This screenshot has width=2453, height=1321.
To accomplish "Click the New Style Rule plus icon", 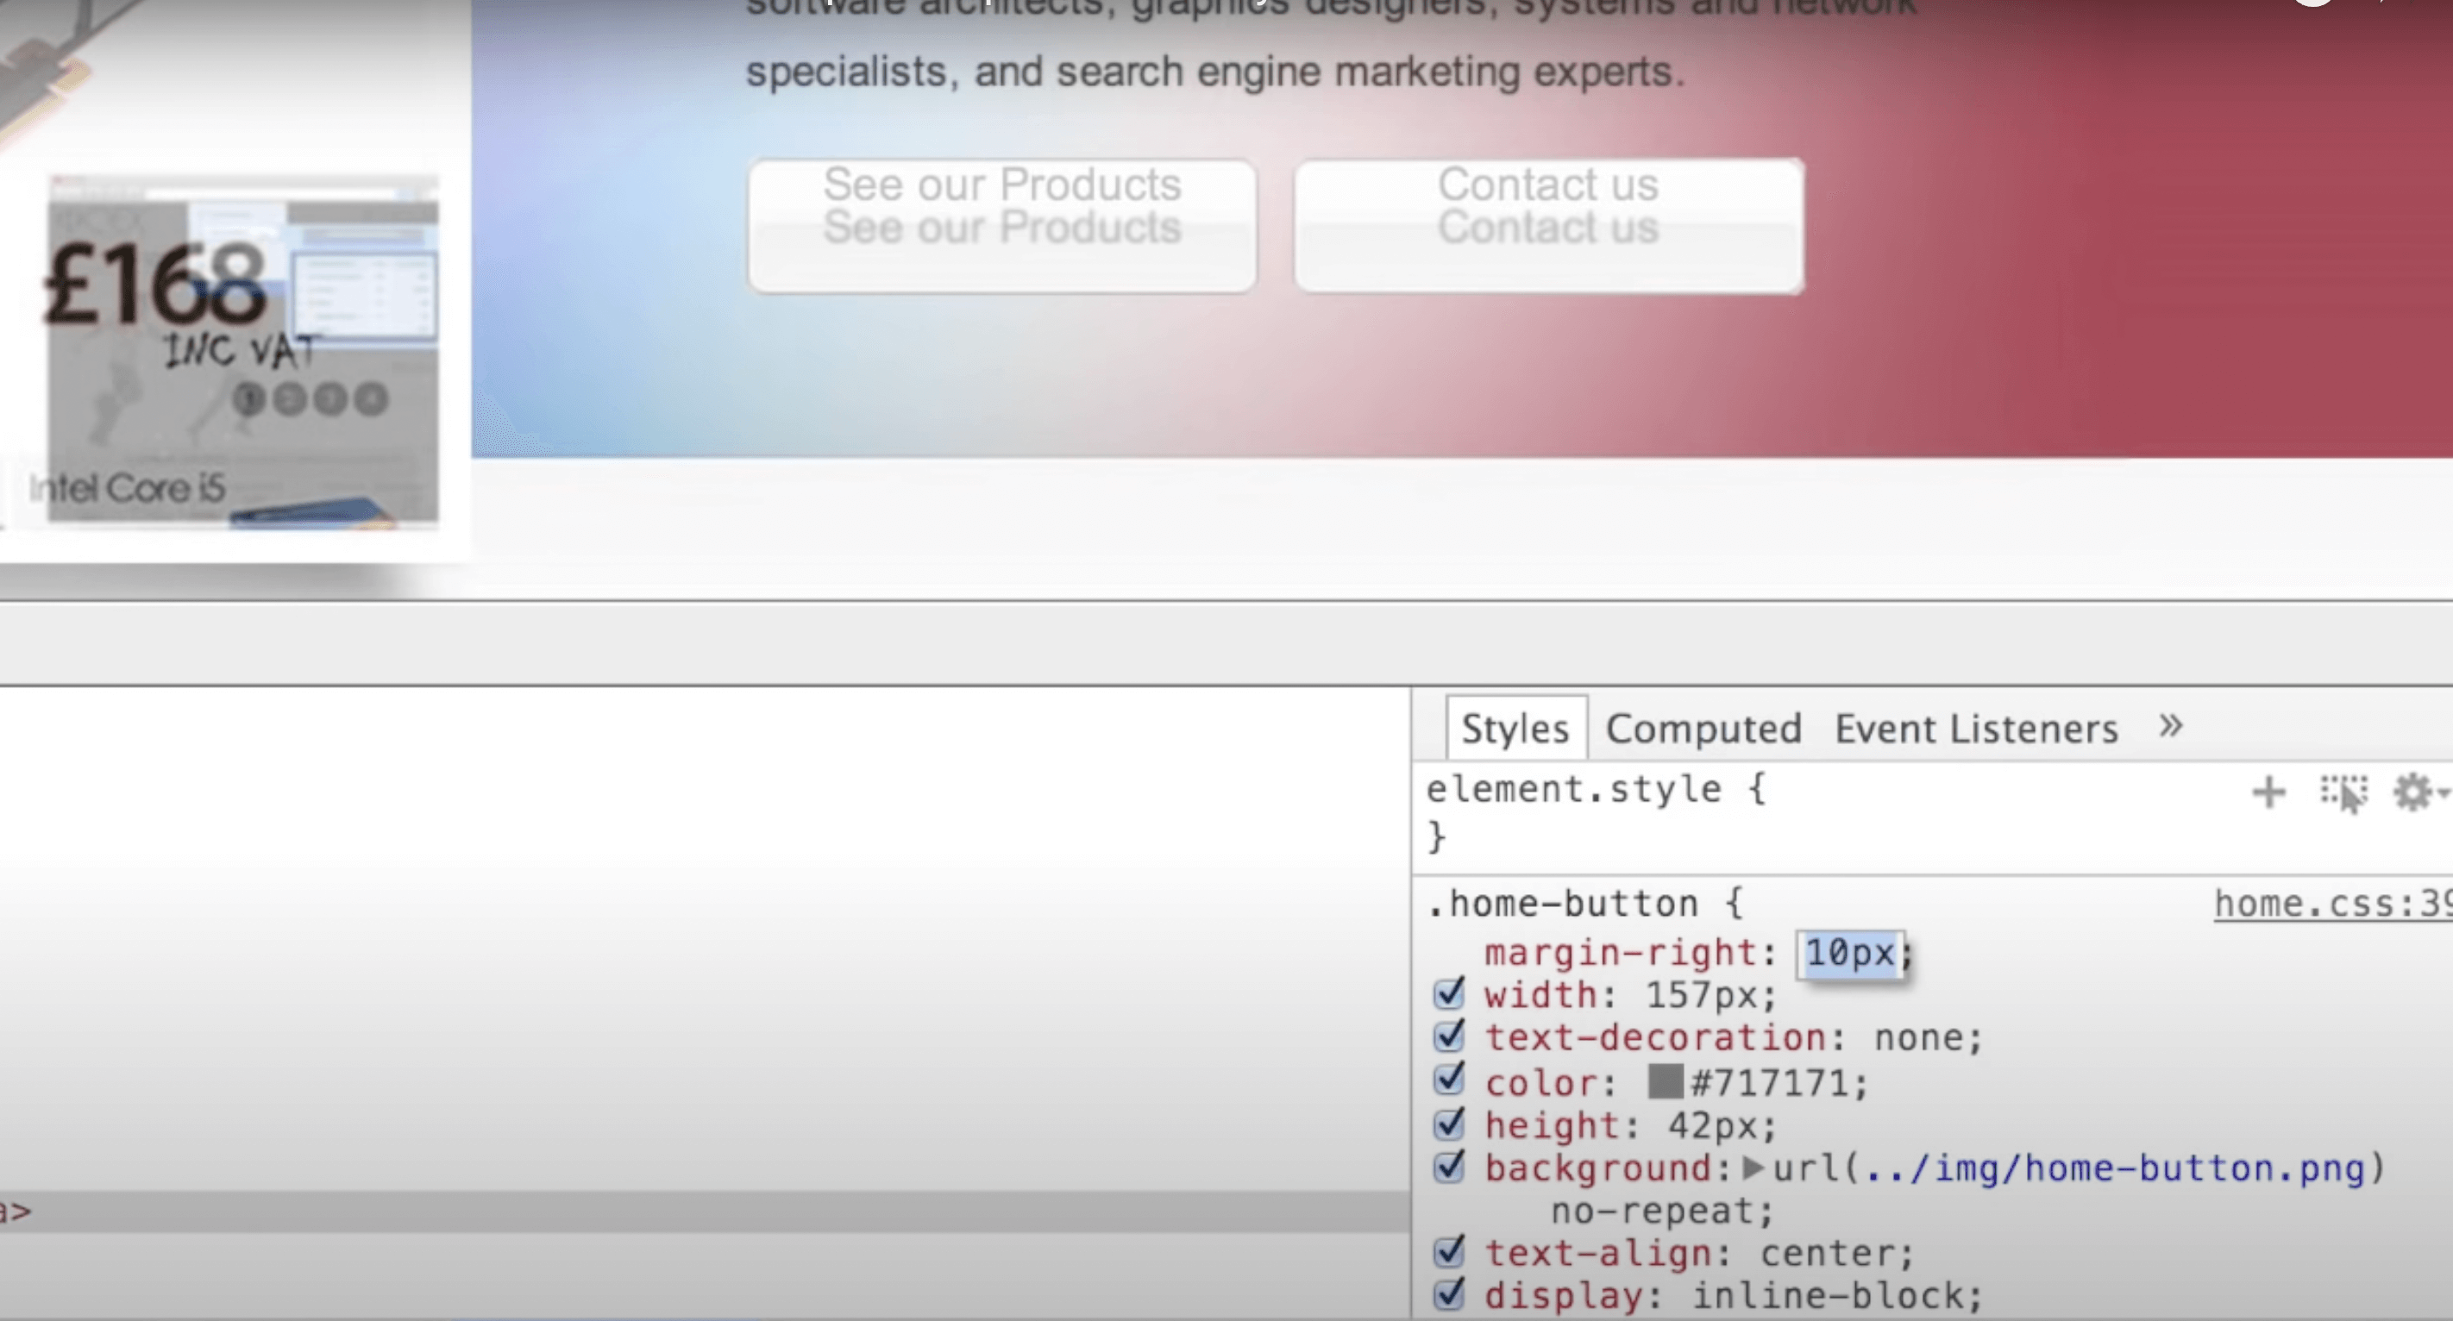I will pyautogui.click(x=2269, y=792).
